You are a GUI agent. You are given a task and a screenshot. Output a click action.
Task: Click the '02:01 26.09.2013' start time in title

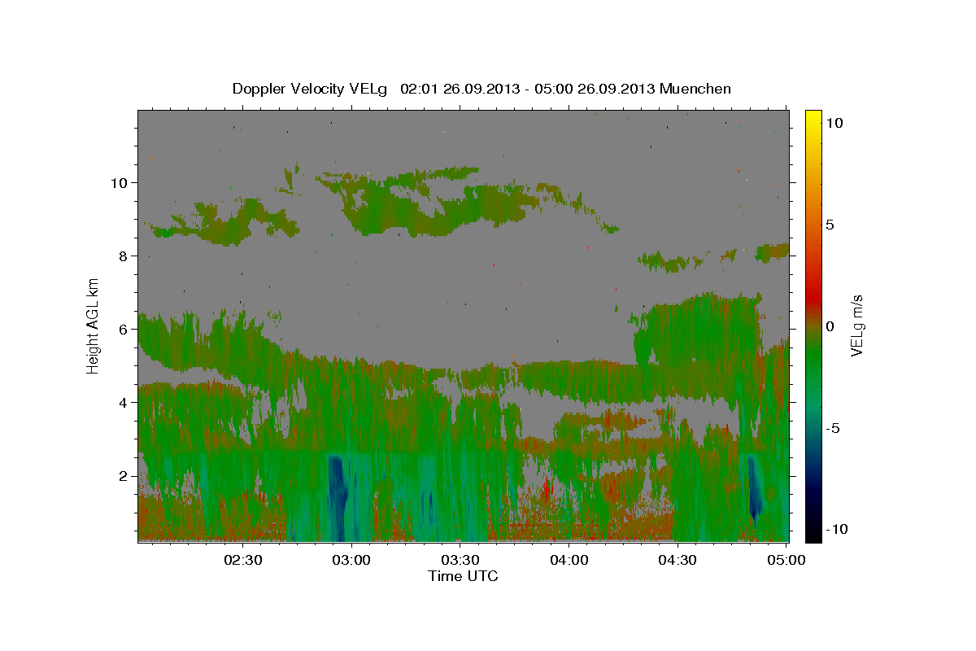[x=459, y=89]
